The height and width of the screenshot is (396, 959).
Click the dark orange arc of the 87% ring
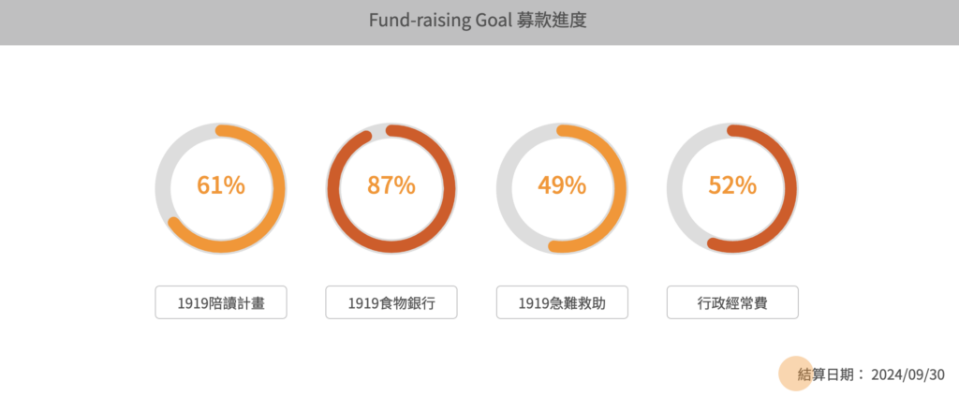coord(449,188)
